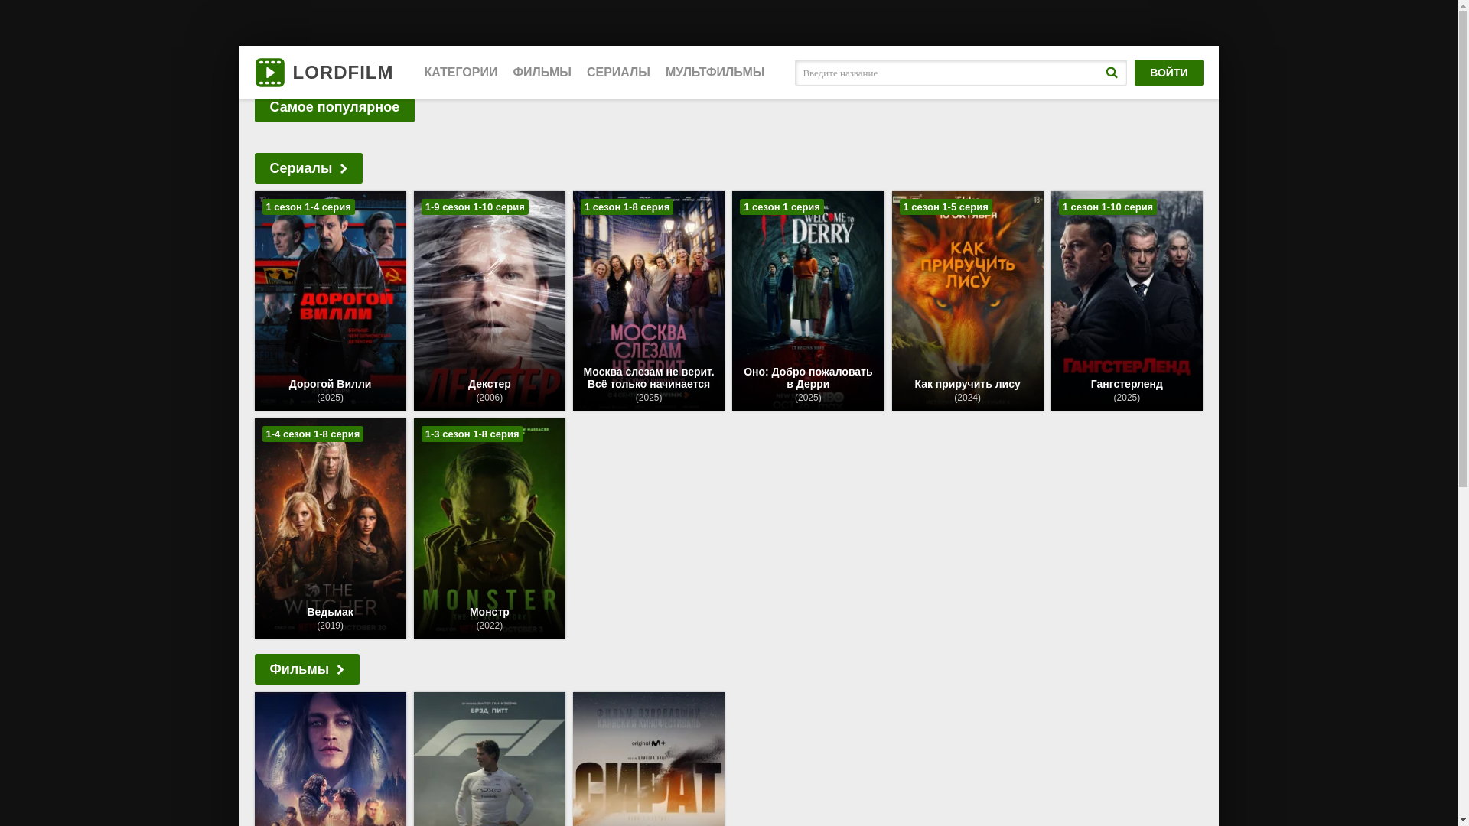Open the Фильмы menu item
The height and width of the screenshot is (826, 1469).
point(542,73)
